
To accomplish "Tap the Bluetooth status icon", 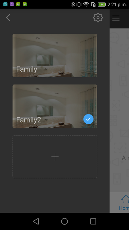I will click(73, 4).
